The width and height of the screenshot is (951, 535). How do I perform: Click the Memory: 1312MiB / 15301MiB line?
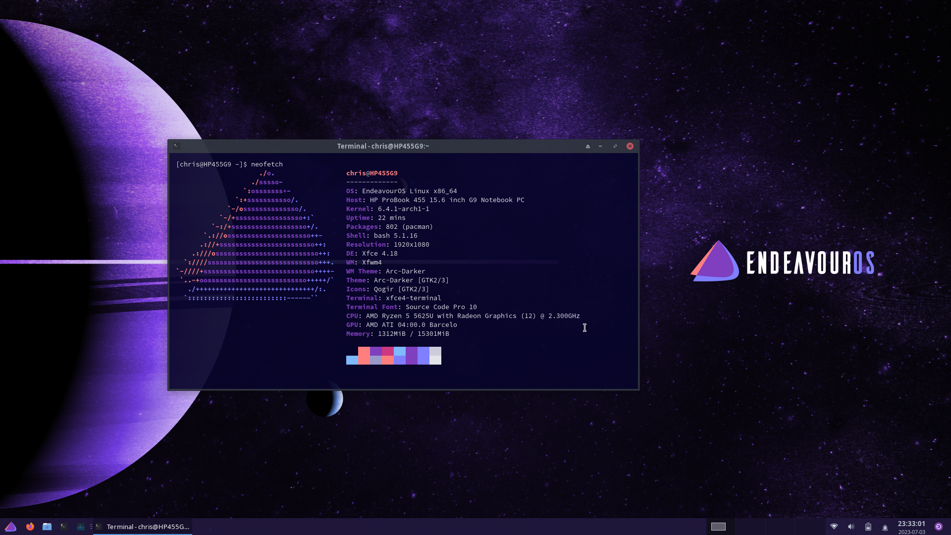(x=398, y=334)
